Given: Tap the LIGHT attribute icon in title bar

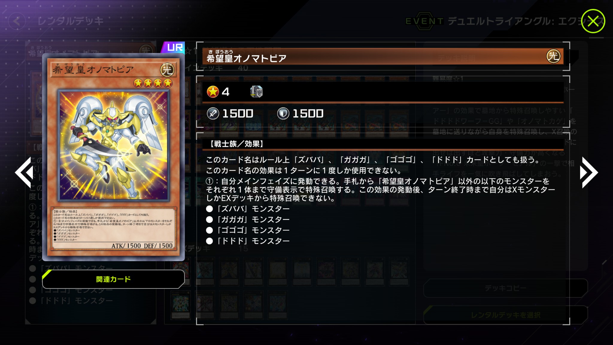Looking at the screenshot, I should (553, 56).
